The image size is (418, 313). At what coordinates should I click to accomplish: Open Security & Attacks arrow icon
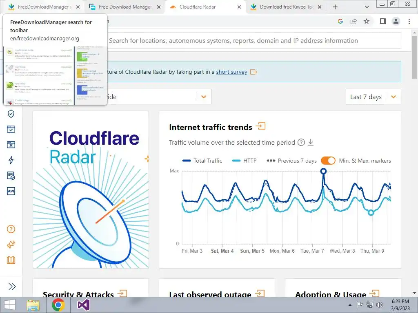(122, 293)
